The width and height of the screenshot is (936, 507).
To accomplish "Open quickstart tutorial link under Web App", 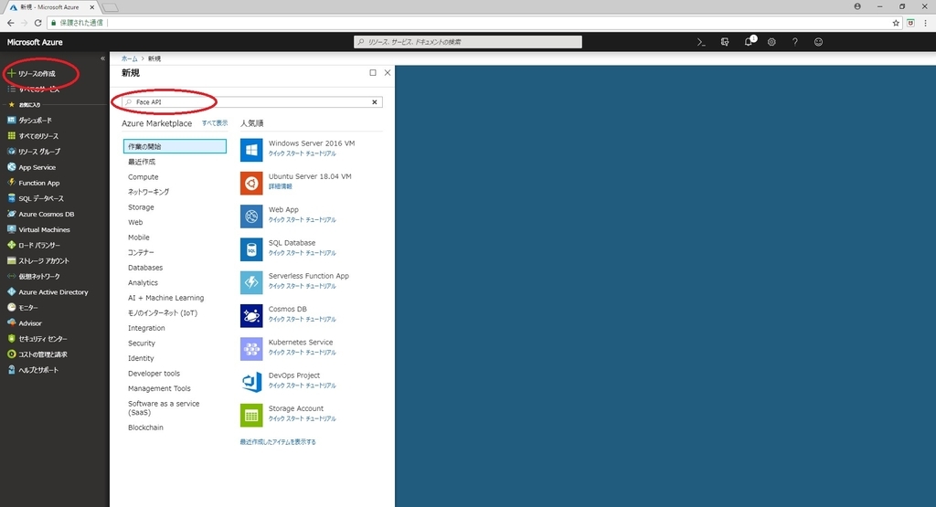I will [x=302, y=220].
